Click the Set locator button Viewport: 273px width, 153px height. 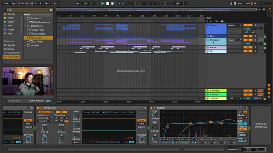coord(209,18)
